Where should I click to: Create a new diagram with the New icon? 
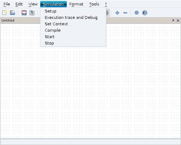[x=5, y=13]
